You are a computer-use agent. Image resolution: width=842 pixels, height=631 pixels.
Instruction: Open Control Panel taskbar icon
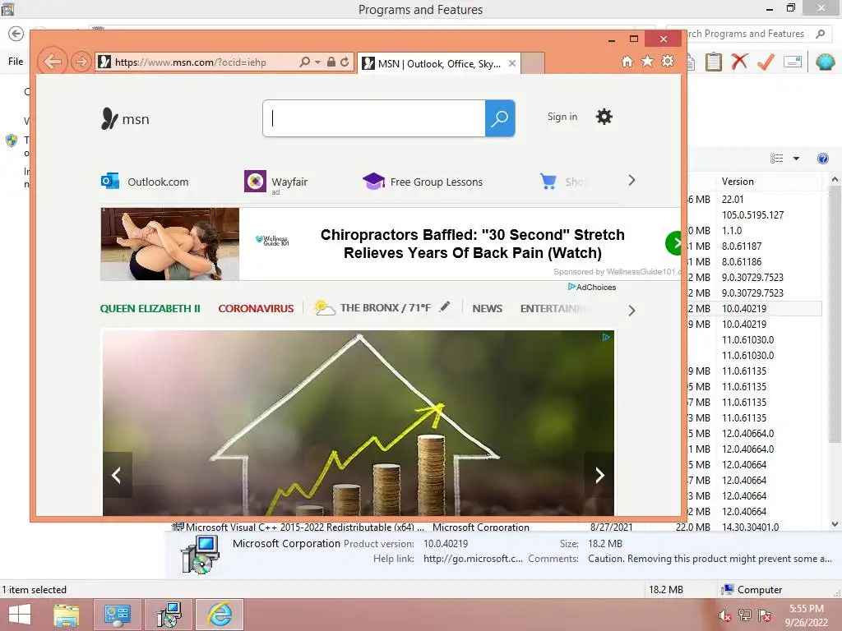117,615
